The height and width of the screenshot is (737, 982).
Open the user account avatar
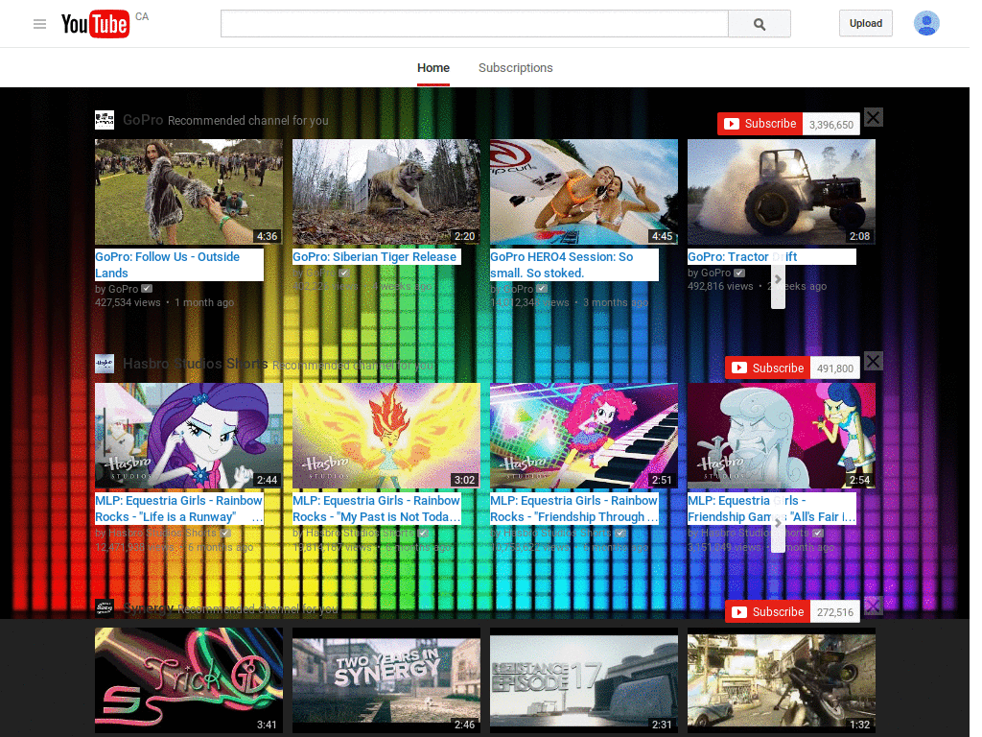click(x=926, y=24)
